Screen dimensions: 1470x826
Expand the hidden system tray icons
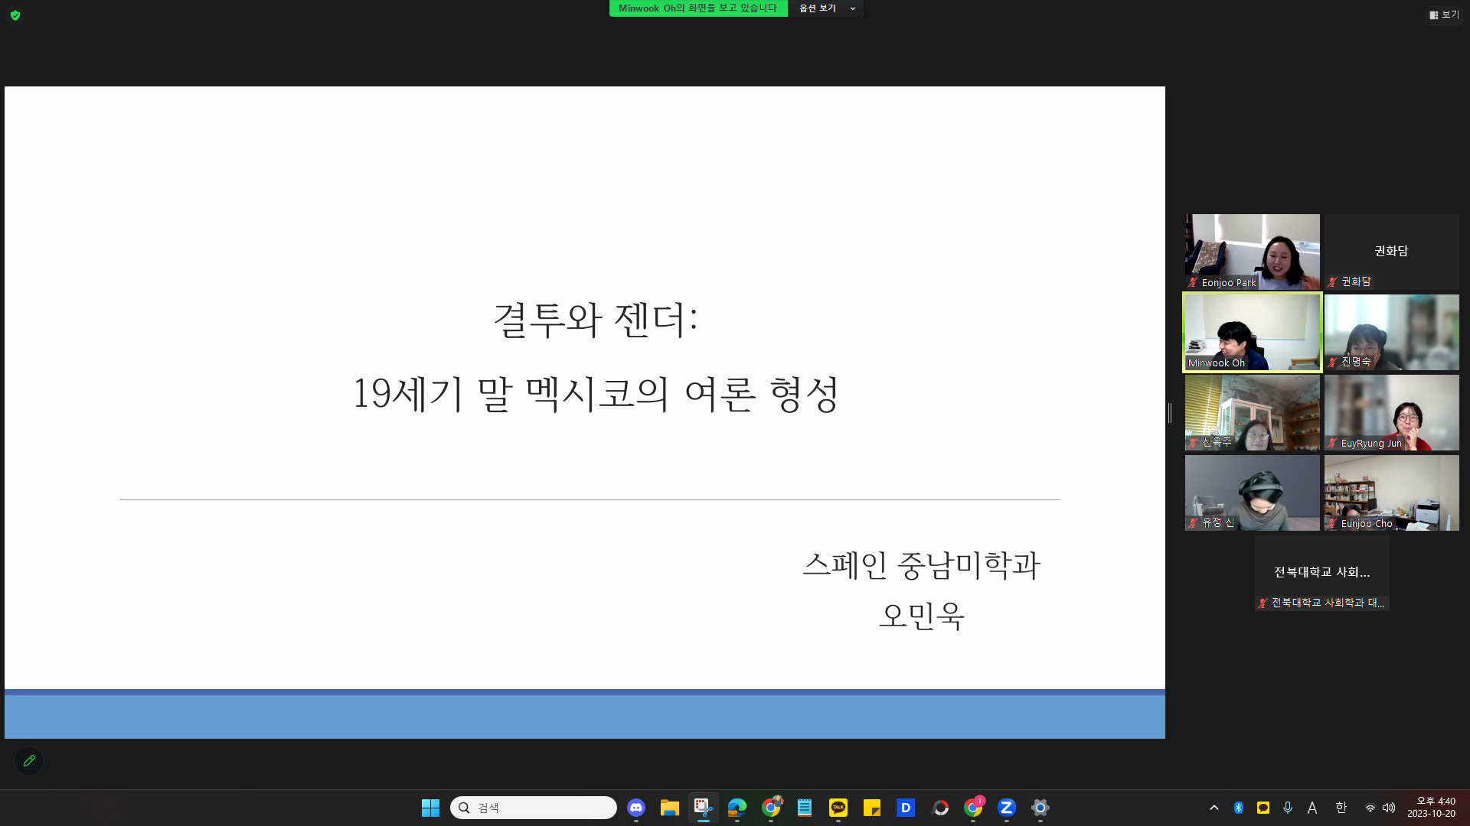tap(1214, 808)
